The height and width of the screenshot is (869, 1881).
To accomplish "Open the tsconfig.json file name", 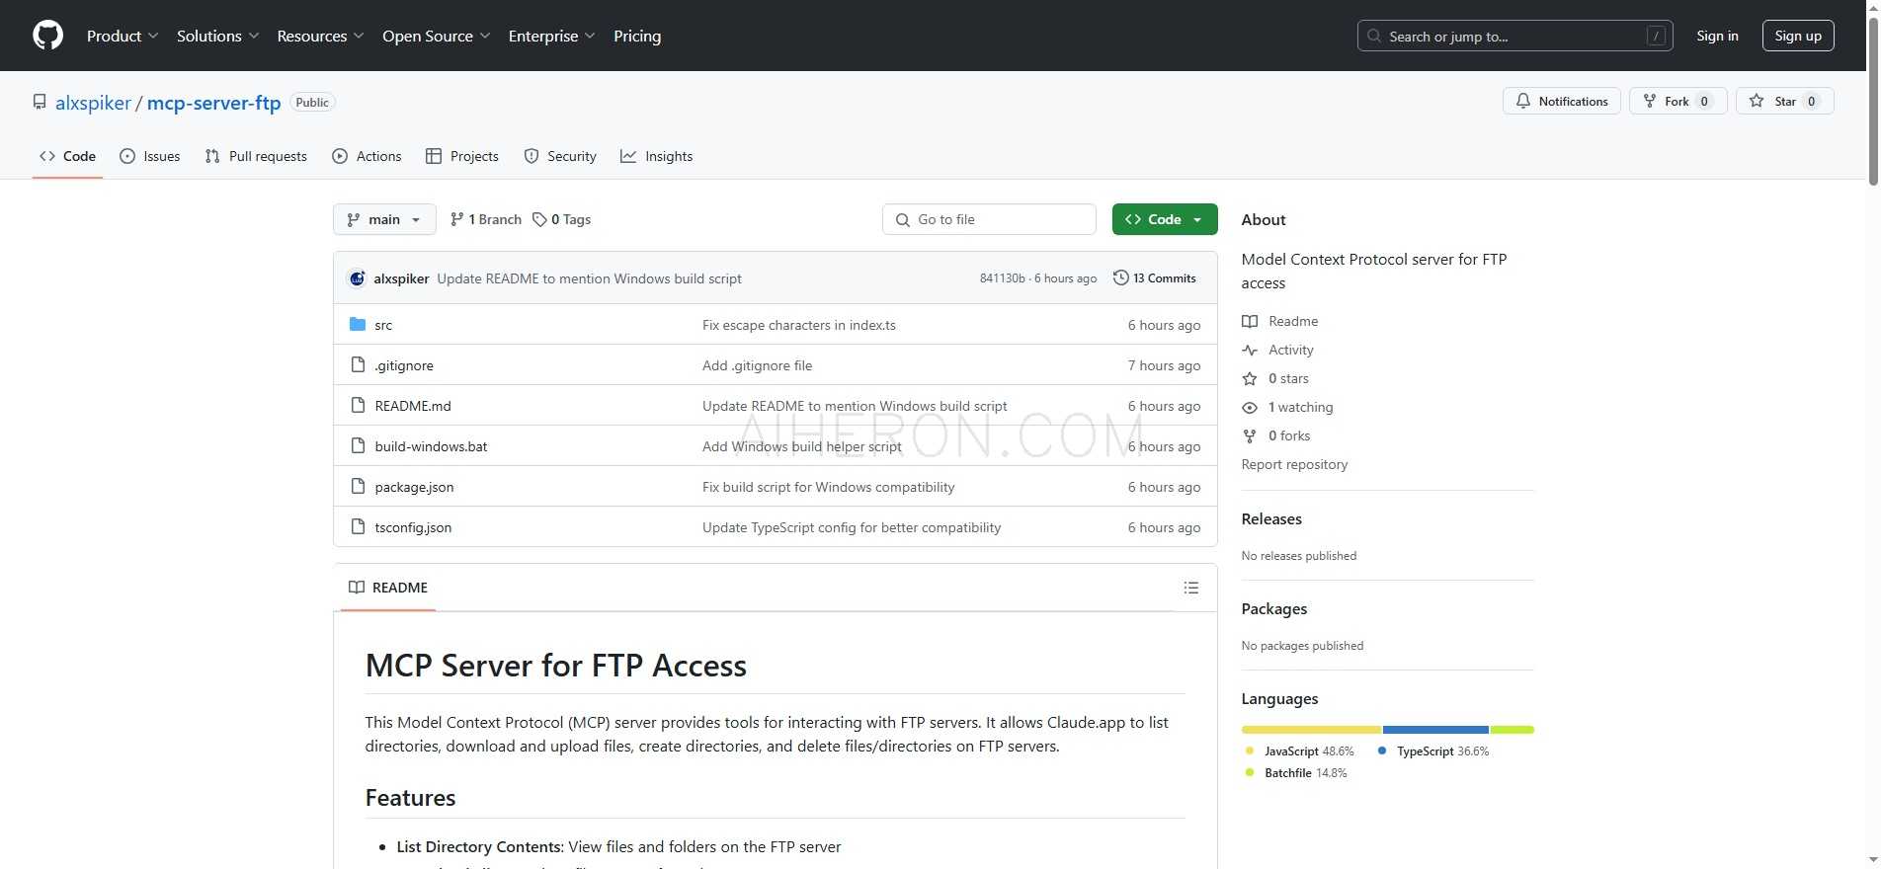I will [x=413, y=527].
